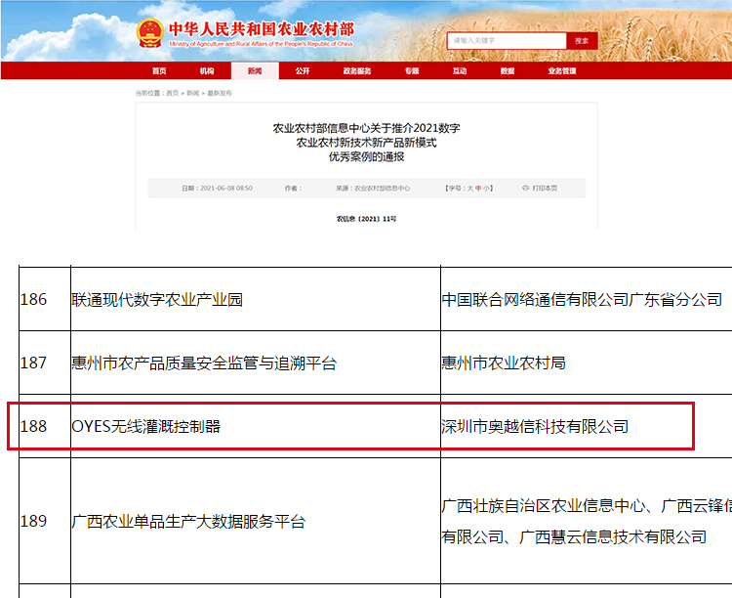
Task: Set font size to small (小)
Action: point(487,188)
